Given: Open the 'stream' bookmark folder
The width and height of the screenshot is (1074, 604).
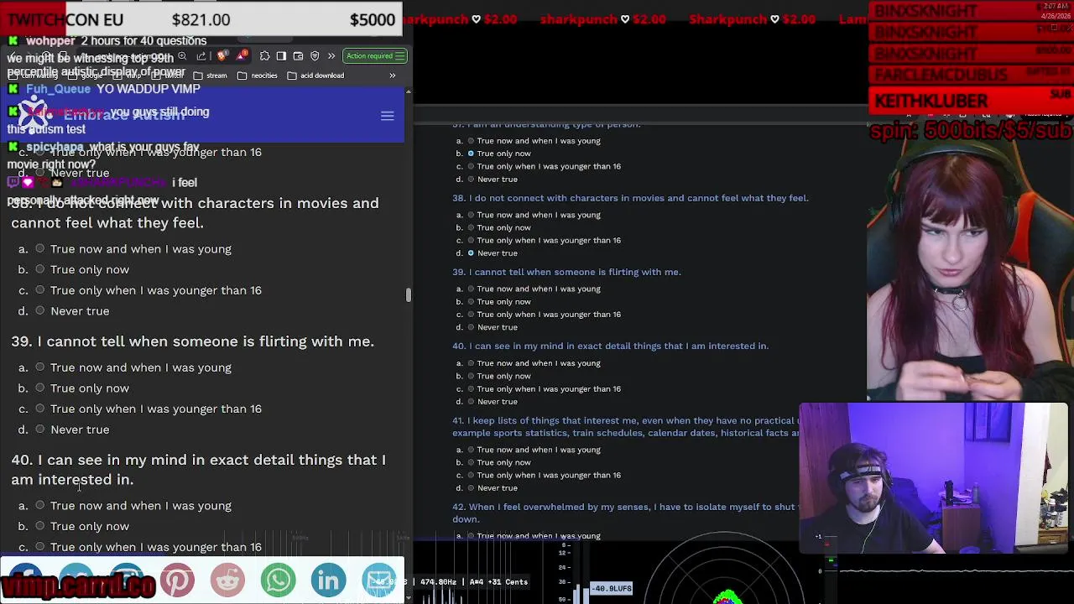Looking at the screenshot, I should pyautogui.click(x=210, y=75).
